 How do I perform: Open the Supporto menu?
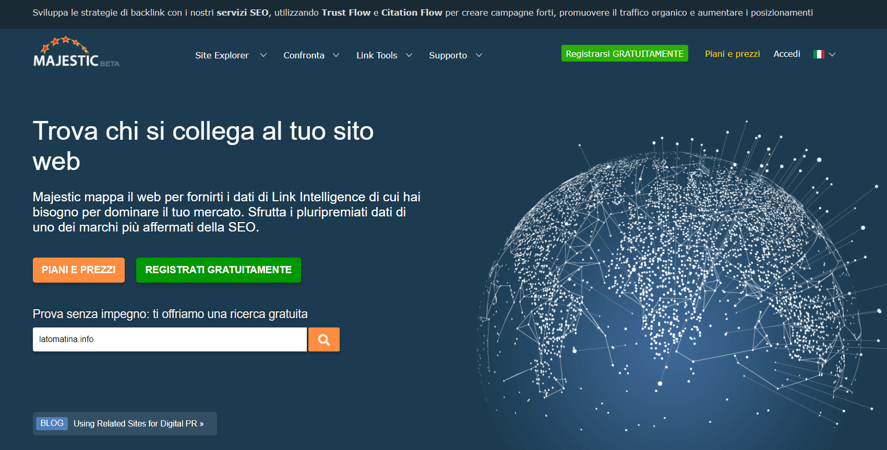[x=448, y=55]
